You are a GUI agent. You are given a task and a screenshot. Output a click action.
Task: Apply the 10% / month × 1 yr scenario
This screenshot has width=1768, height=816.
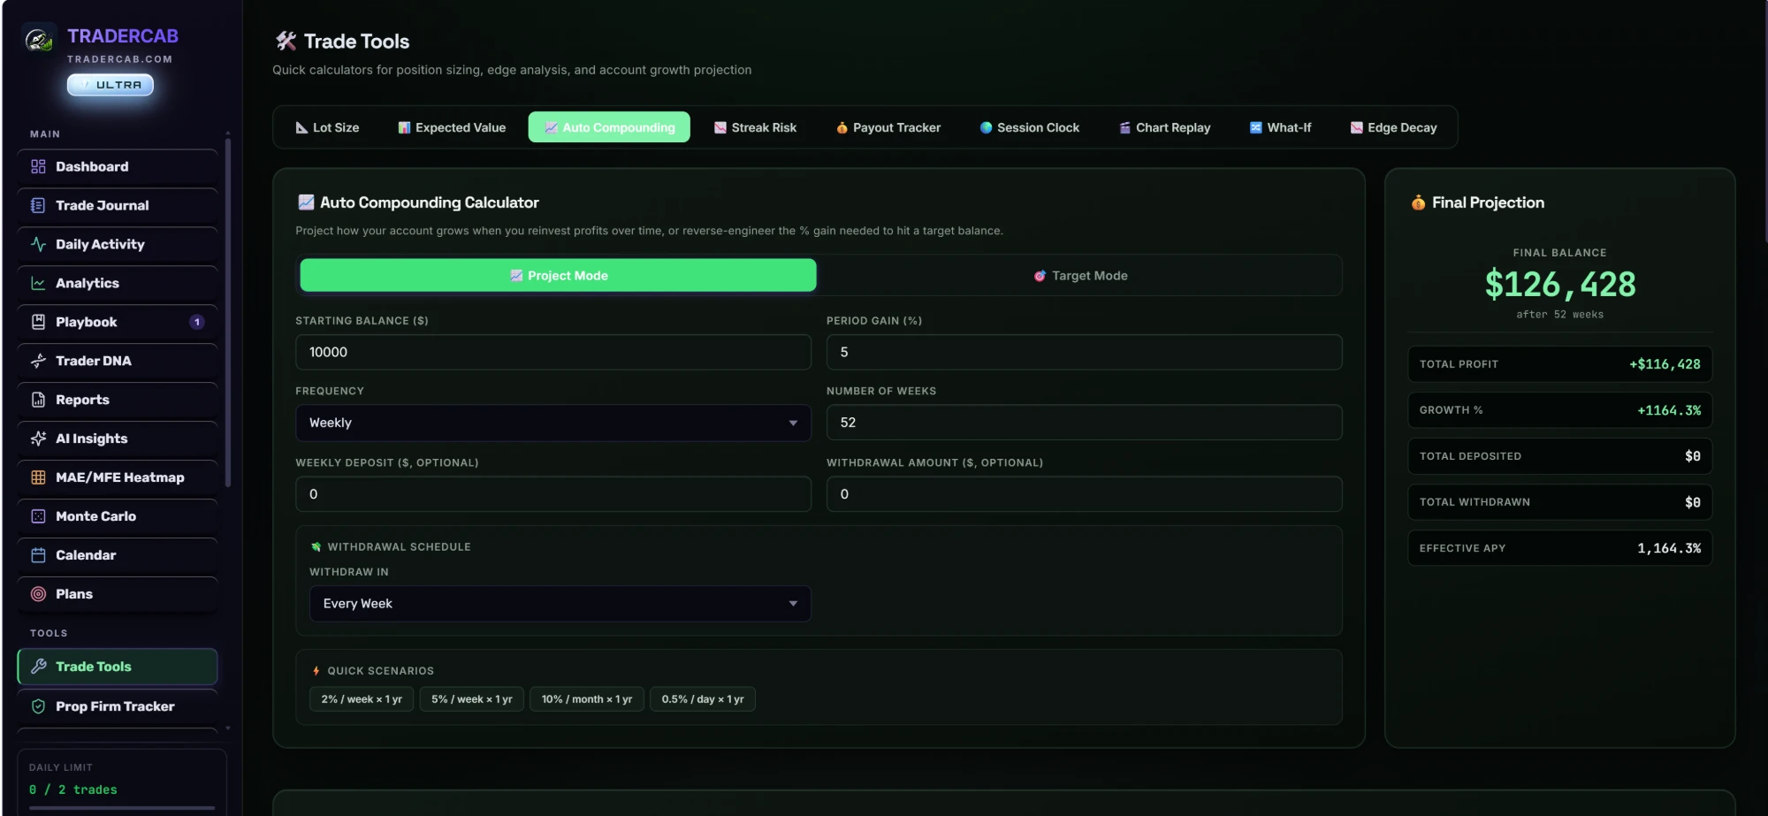[x=586, y=699]
